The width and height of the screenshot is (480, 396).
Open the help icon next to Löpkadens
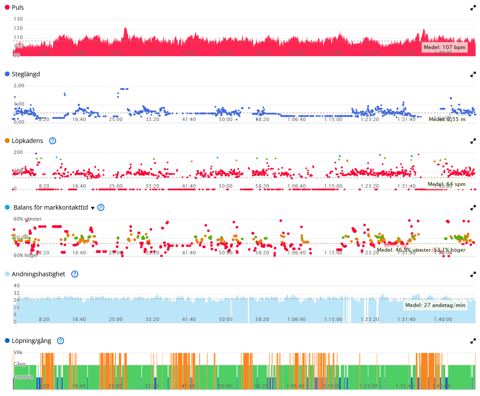coord(53,141)
